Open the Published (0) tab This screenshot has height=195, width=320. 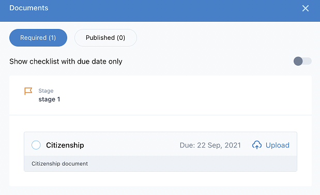click(x=105, y=38)
